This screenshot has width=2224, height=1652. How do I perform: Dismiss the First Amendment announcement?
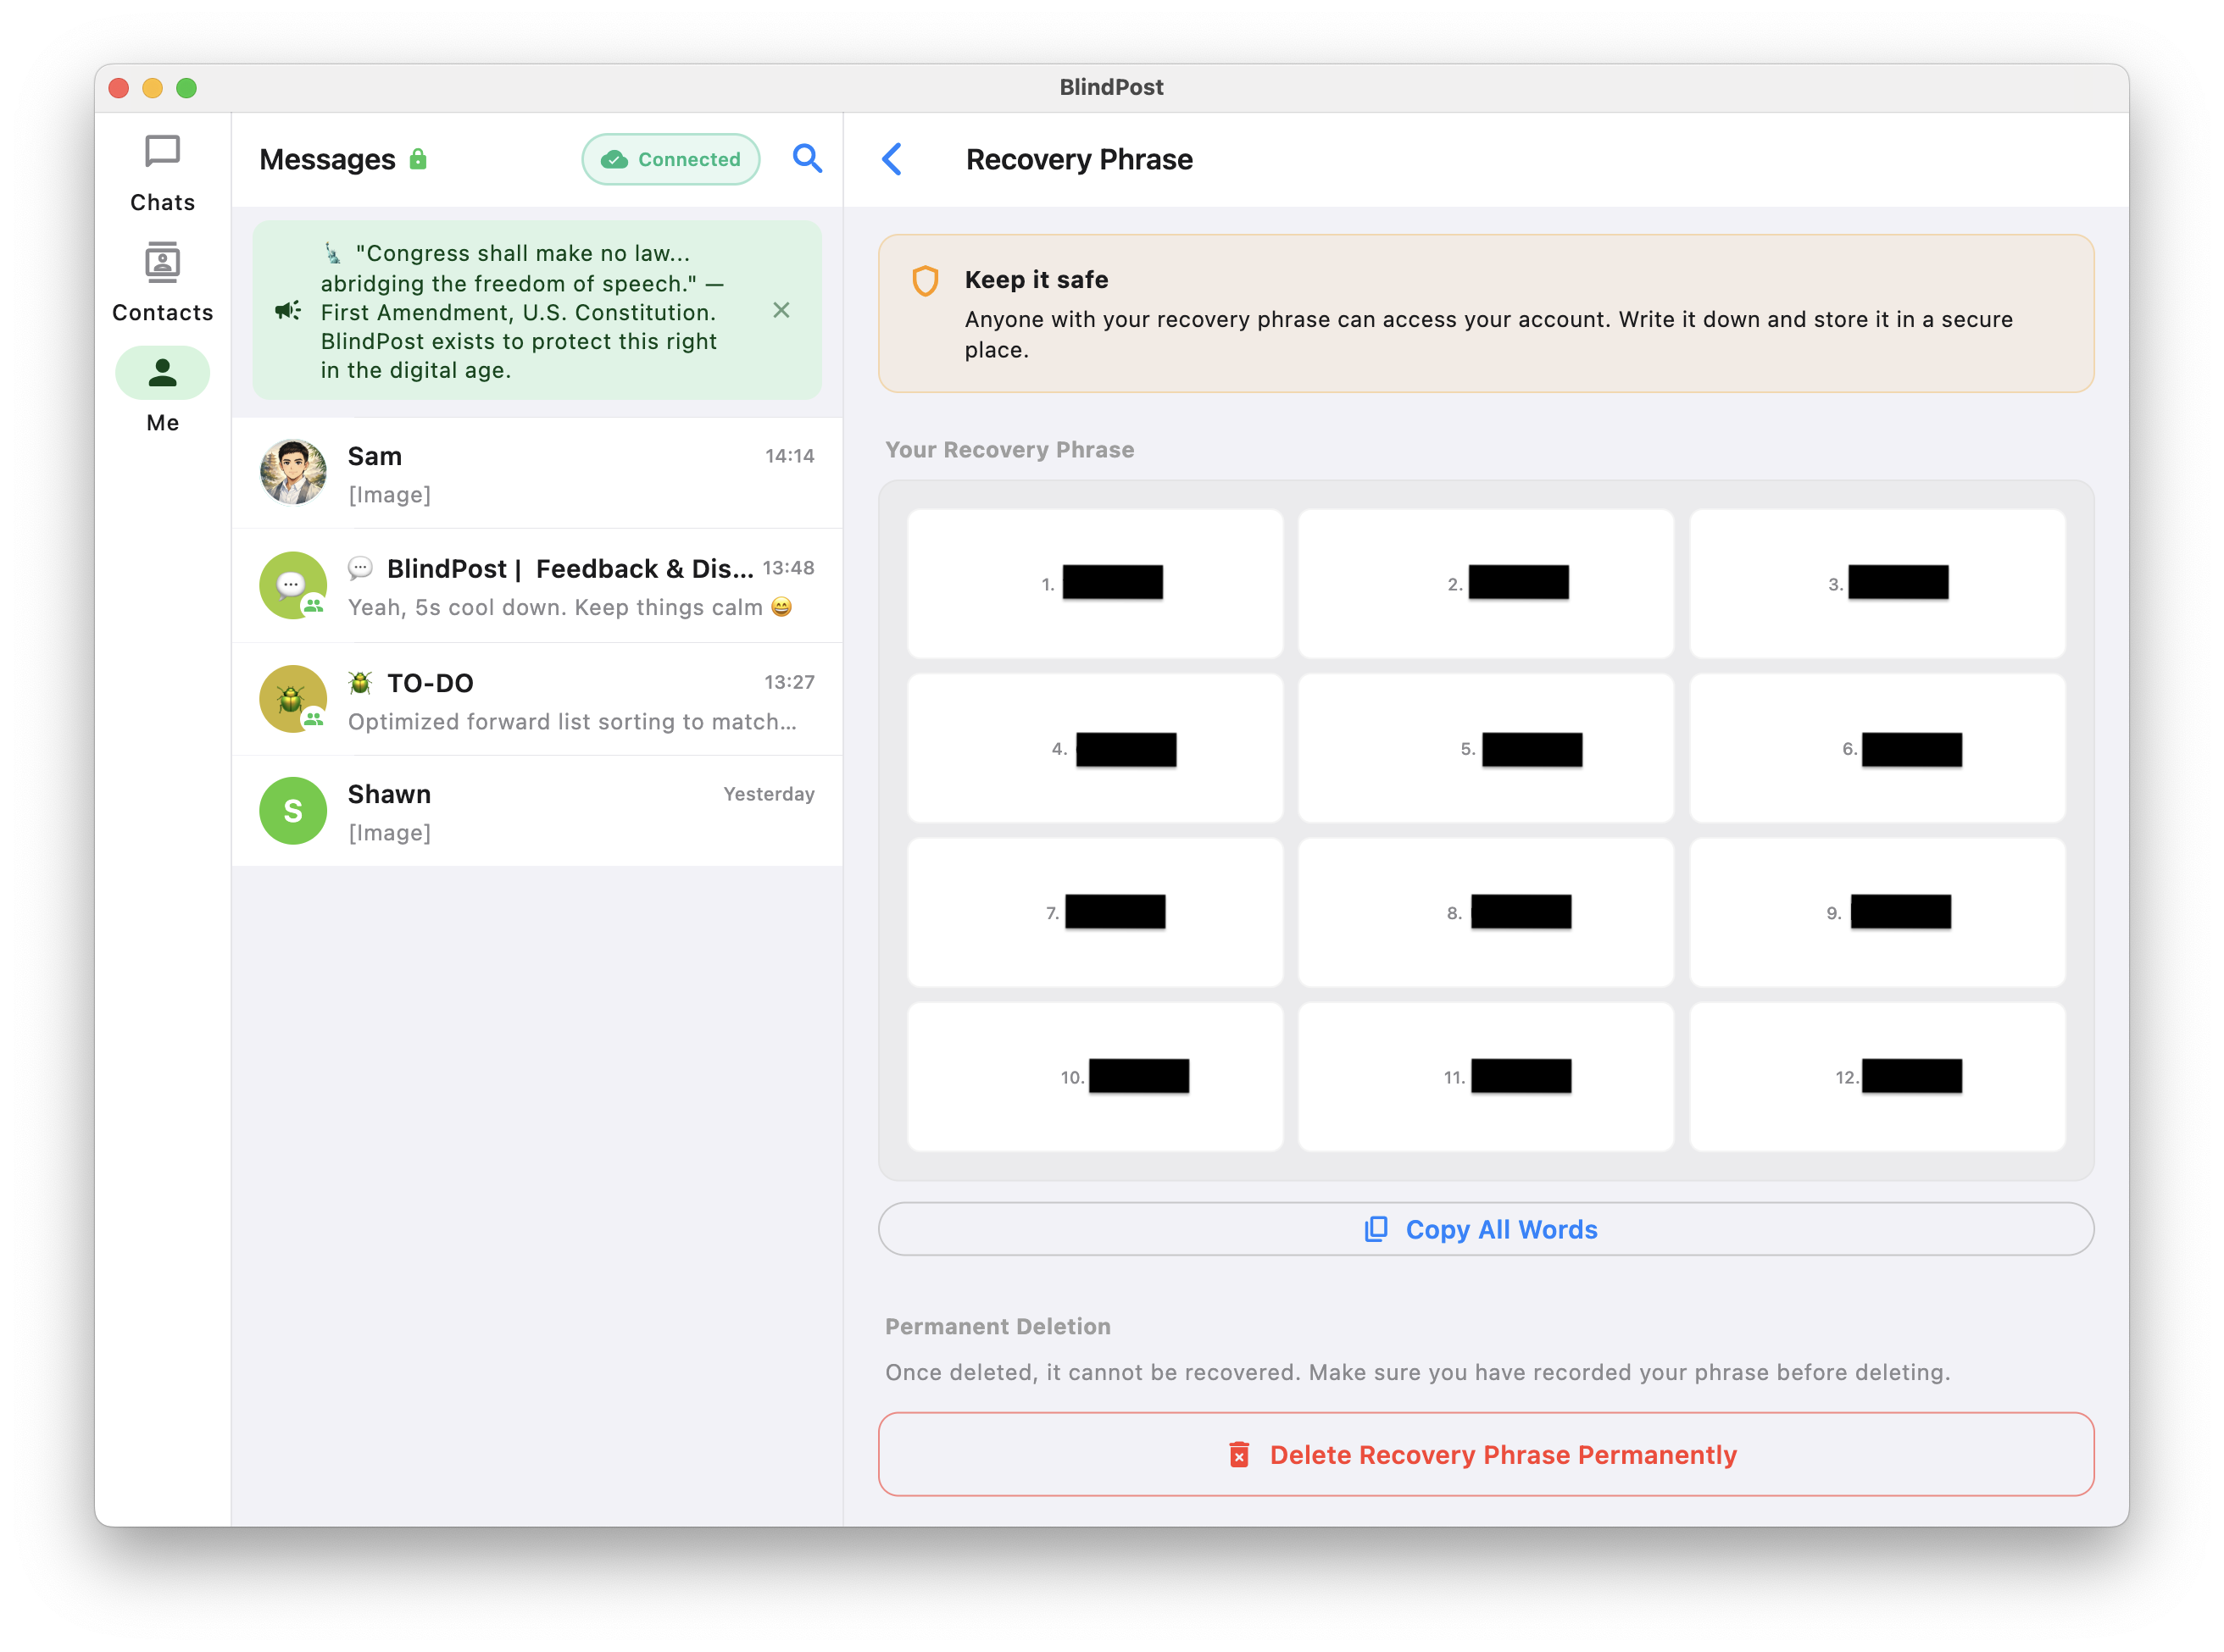click(781, 311)
